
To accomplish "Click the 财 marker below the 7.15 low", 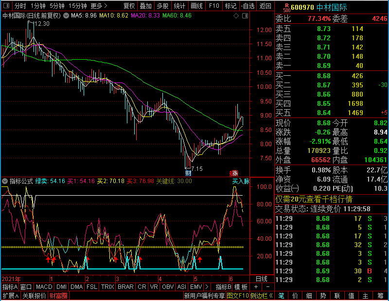I will 188,173.
